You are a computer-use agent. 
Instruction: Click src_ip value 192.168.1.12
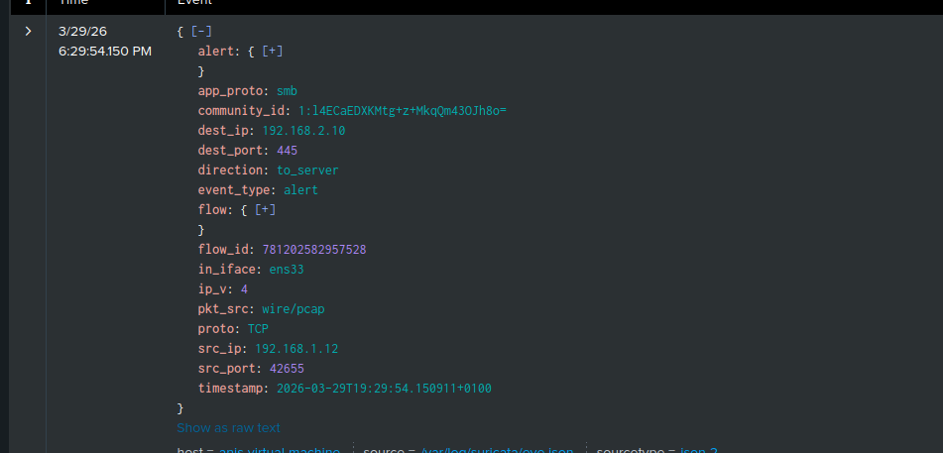pos(296,349)
